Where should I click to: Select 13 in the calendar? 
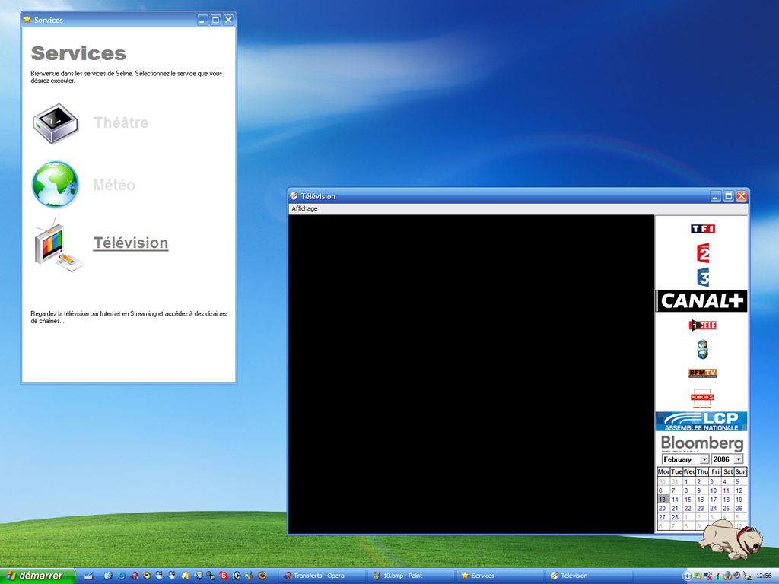click(663, 500)
